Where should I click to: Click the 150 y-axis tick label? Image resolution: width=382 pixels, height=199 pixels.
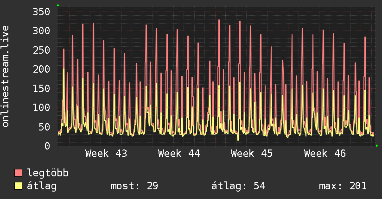coord(41,88)
